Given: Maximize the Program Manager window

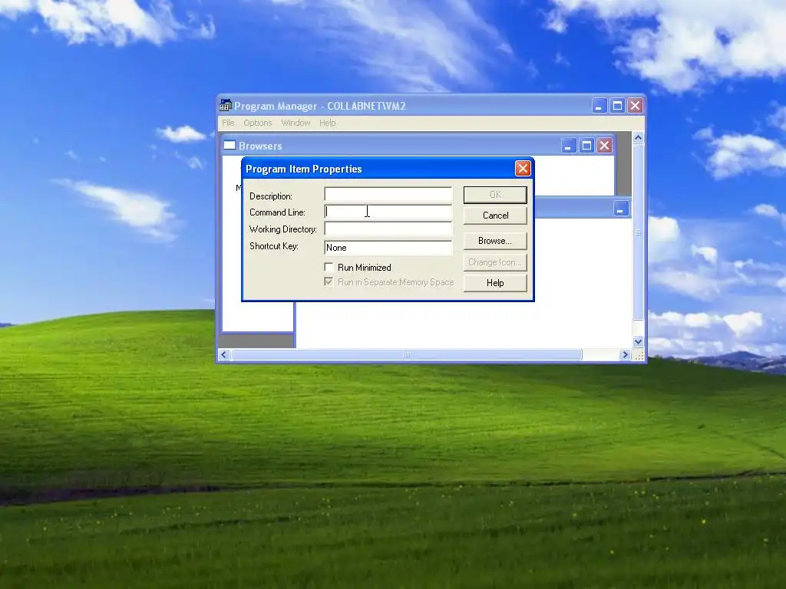Looking at the screenshot, I should pyautogui.click(x=617, y=106).
